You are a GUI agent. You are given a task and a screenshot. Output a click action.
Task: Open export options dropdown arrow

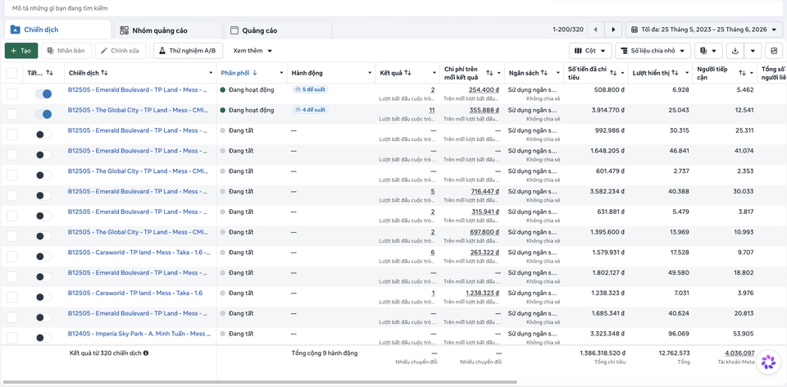[x=753, y=51]
